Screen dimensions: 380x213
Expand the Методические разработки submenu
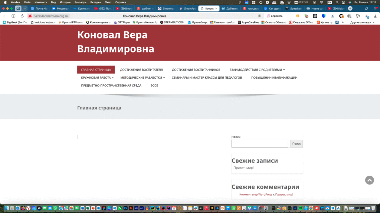pos(164,78)
